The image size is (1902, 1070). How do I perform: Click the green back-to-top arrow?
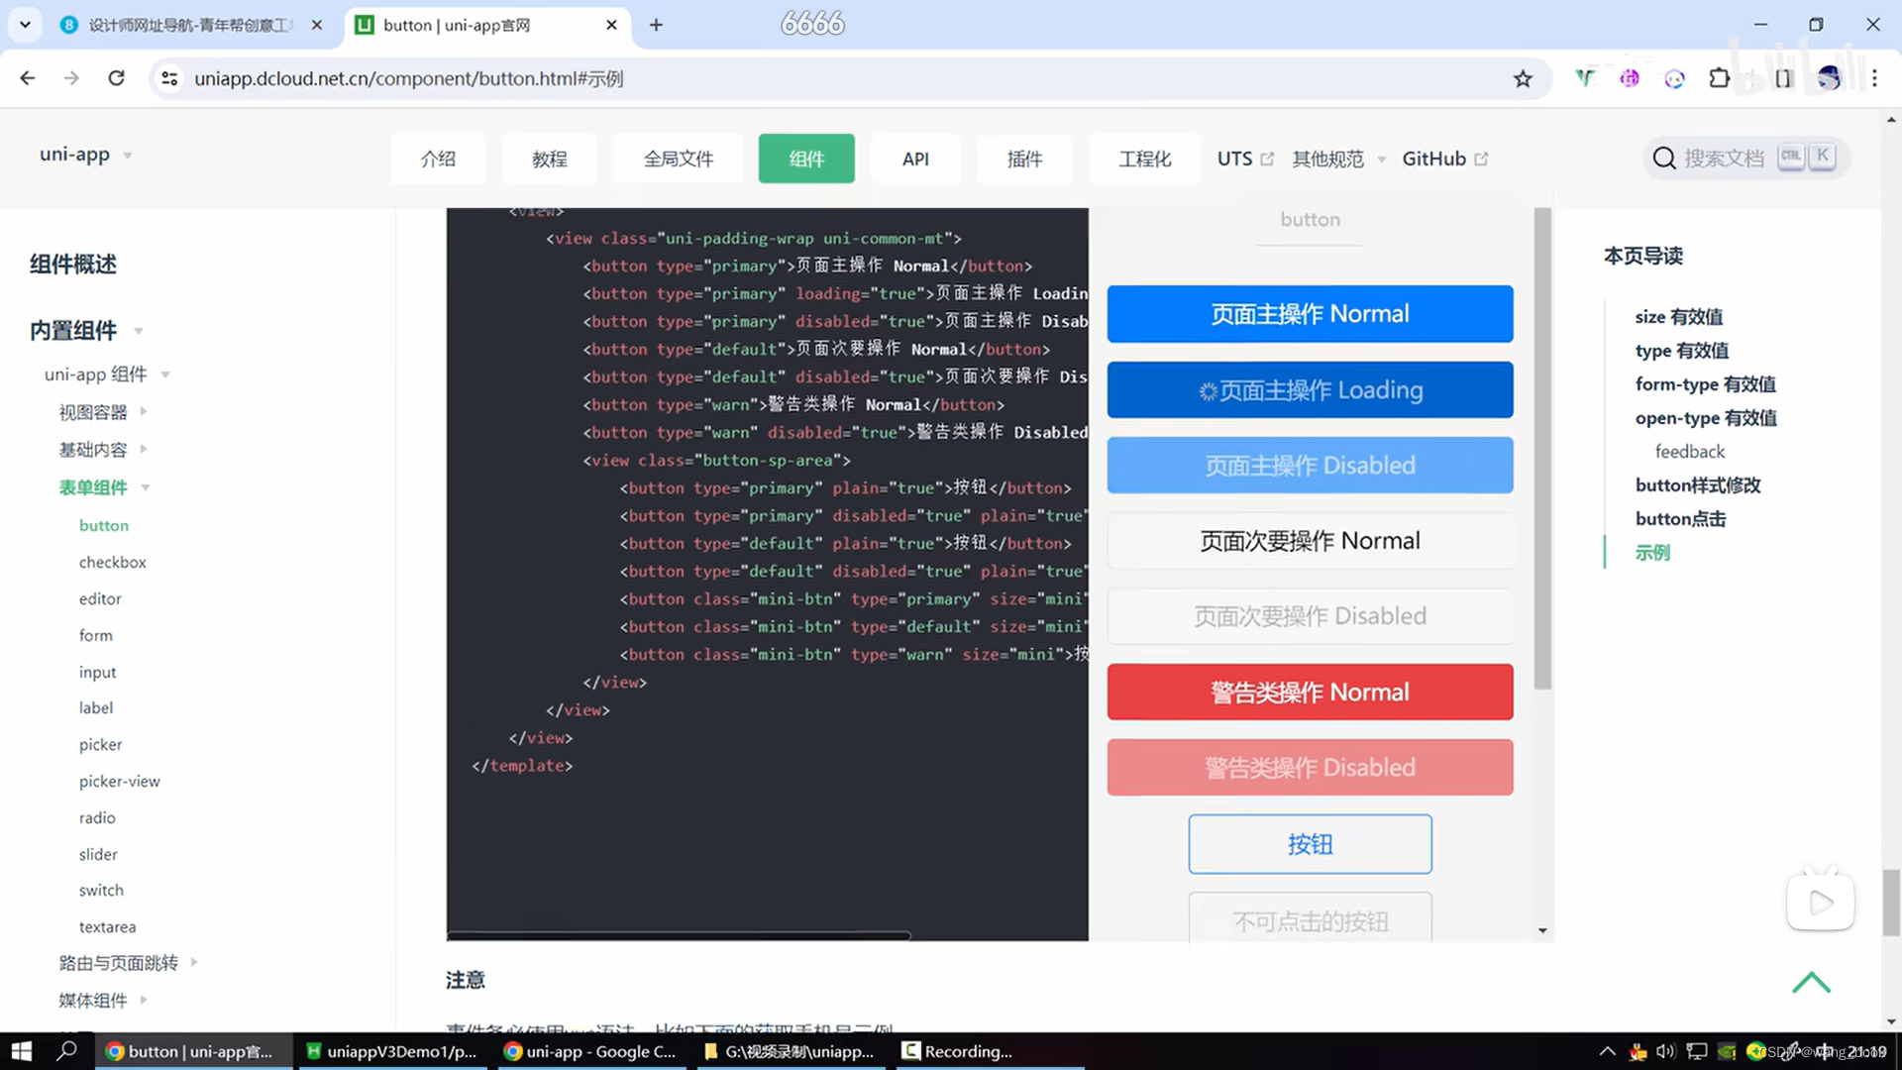[1811, 982]
